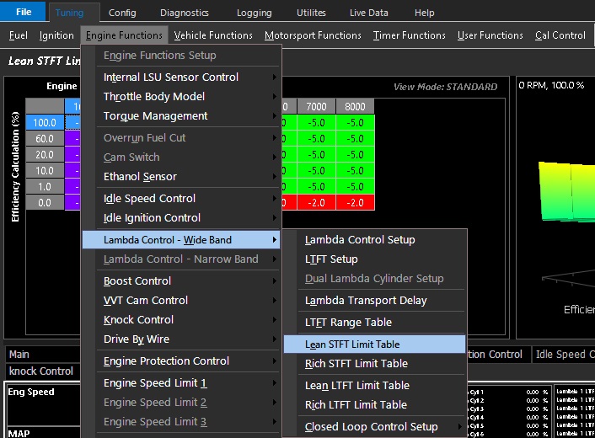Open Lambda Transport Delay setting

366,301
